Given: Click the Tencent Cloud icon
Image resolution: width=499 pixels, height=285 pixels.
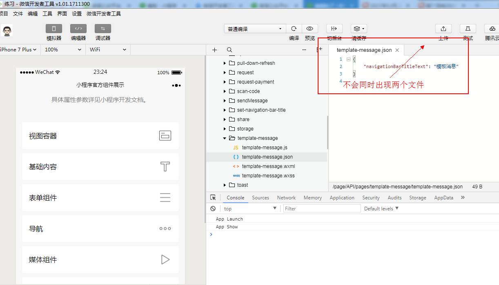Looking at the screenshot, I should click(x=492, y=29).
